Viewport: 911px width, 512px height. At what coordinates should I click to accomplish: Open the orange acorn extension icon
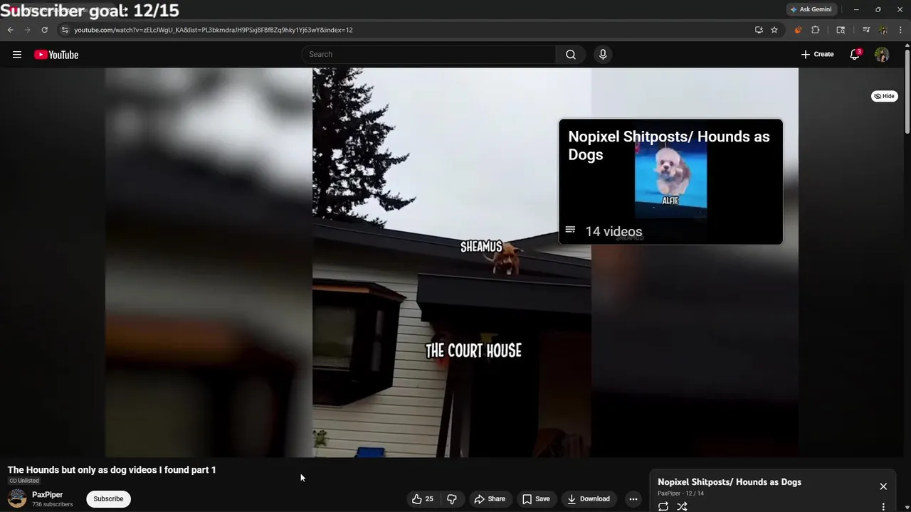(798, 30)
